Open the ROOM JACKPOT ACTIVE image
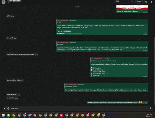Image resolution: width=155 pixels, height=118 pixels. click(132, 7)
